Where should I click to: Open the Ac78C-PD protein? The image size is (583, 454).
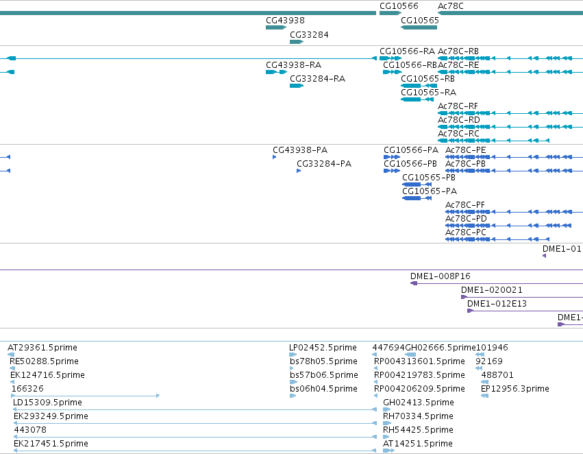[466, 219]
